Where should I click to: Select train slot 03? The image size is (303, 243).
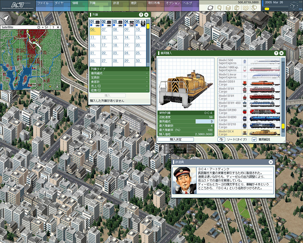pyautogui.click(x=118, y=23)
